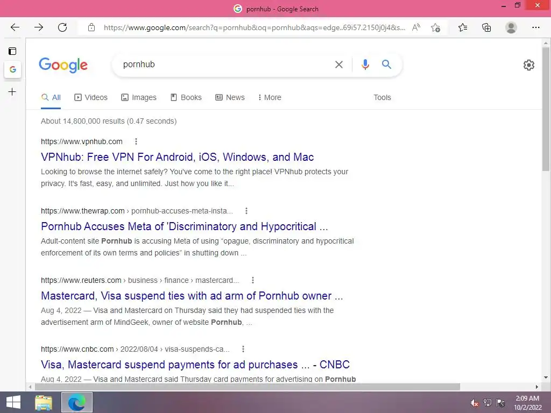Open search Tools options
551x413 pixels.
[382, 98]
